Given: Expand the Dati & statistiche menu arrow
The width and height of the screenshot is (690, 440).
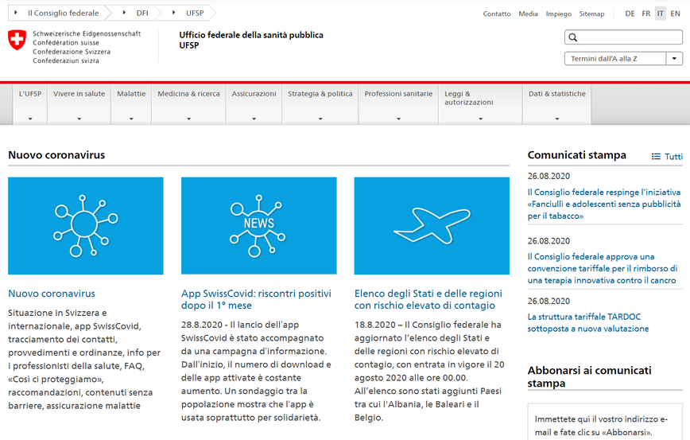Looking at the screenshot, I should [x=557, y=119].
